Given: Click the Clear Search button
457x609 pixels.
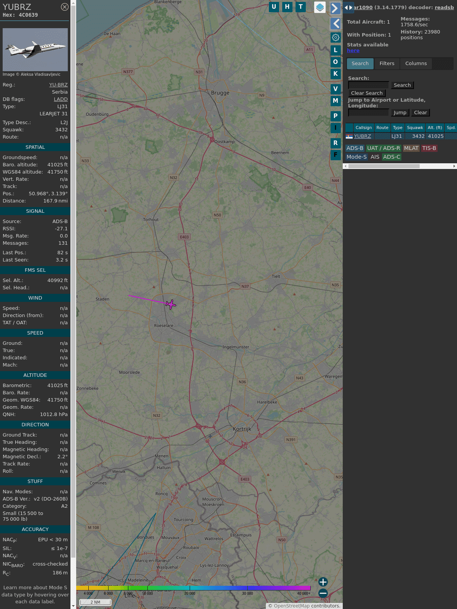Looking at the screenshot, I should [367, 93].
